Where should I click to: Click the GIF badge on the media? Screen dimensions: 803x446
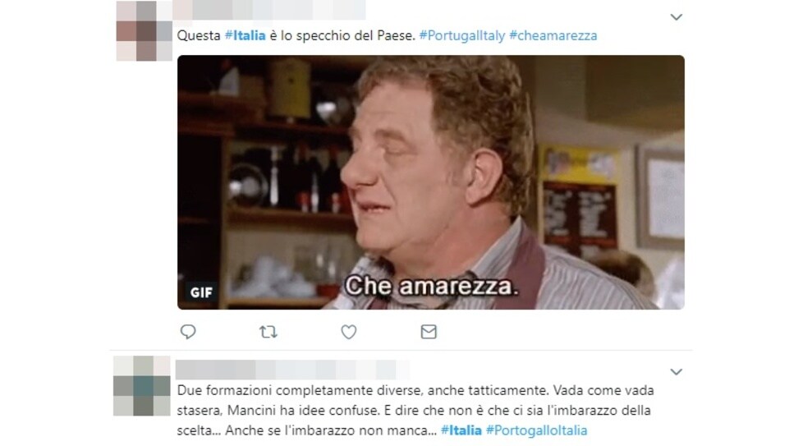[x=201, y=292]
